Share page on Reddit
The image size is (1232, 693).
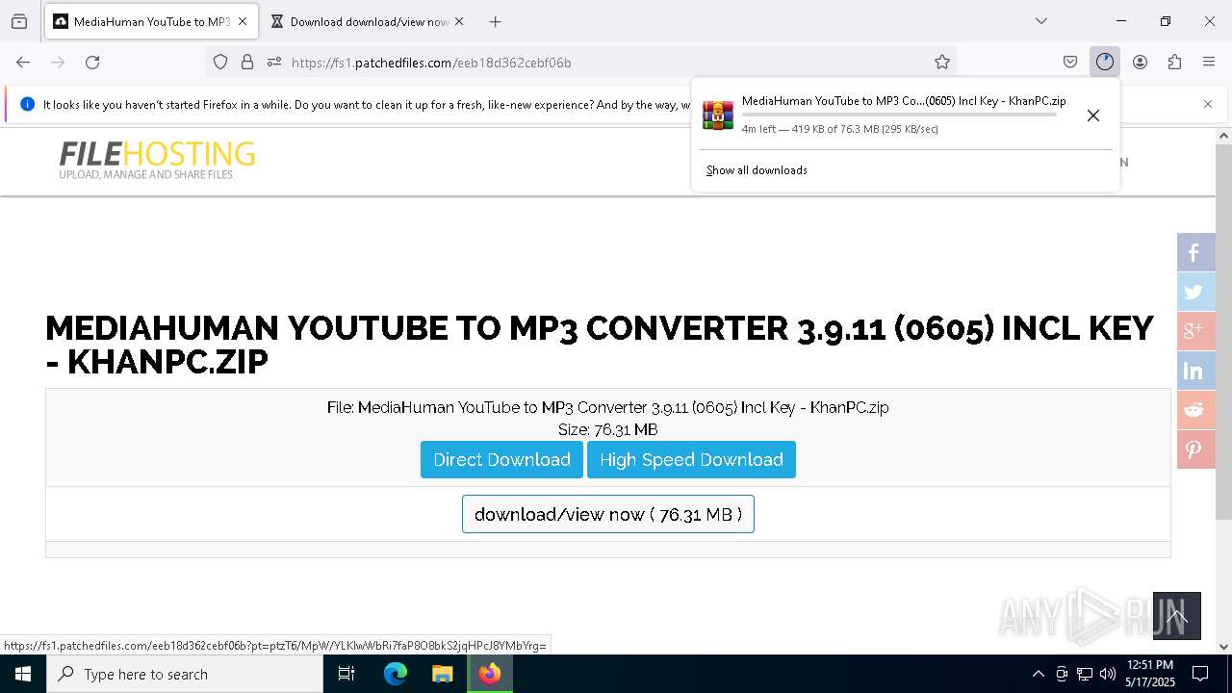[x=1195, y=410]
